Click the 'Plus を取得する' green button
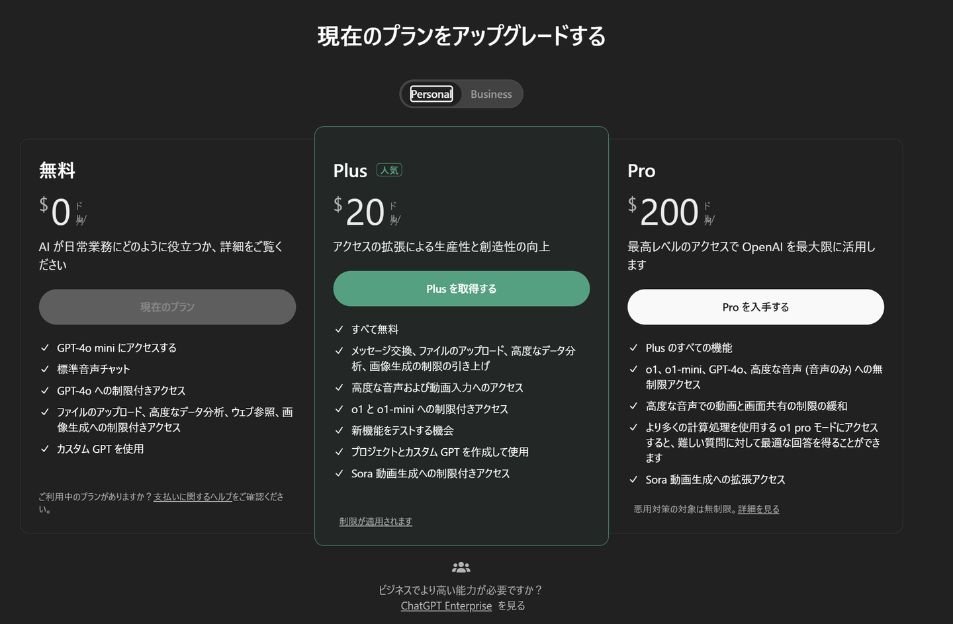Screen dimensions: 953x624 point(461,289)
